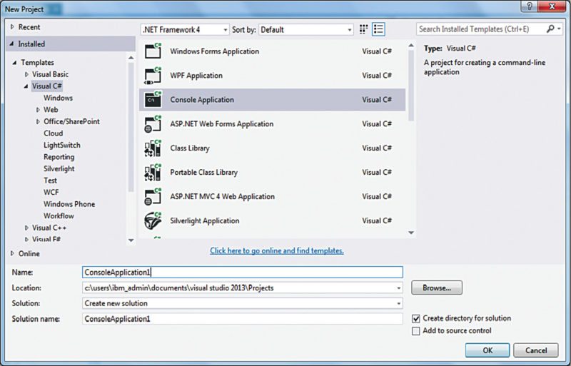Click the ASP.NET MVC 4 Web Application icon
The width and height of the screenshot is (571, 366).
pos(153,197)
